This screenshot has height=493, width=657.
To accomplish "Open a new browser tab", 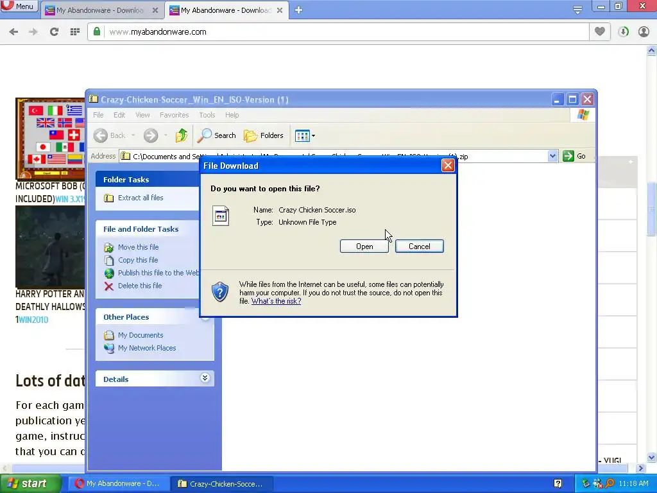I will point(298,10).
